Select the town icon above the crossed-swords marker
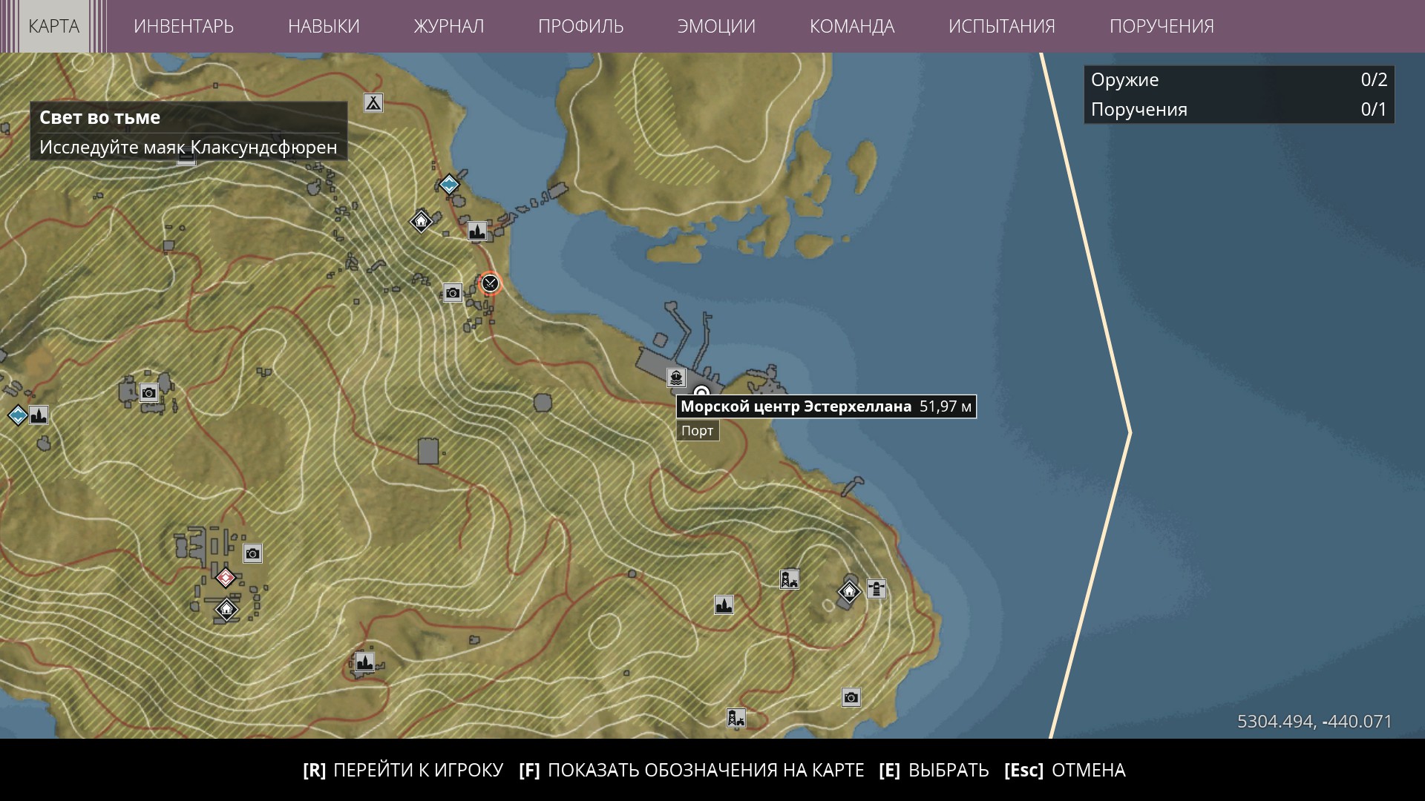 (477, 231)
